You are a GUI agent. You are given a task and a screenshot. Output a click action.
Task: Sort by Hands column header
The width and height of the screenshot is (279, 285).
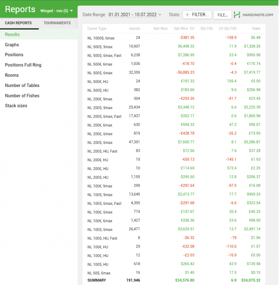134,29
